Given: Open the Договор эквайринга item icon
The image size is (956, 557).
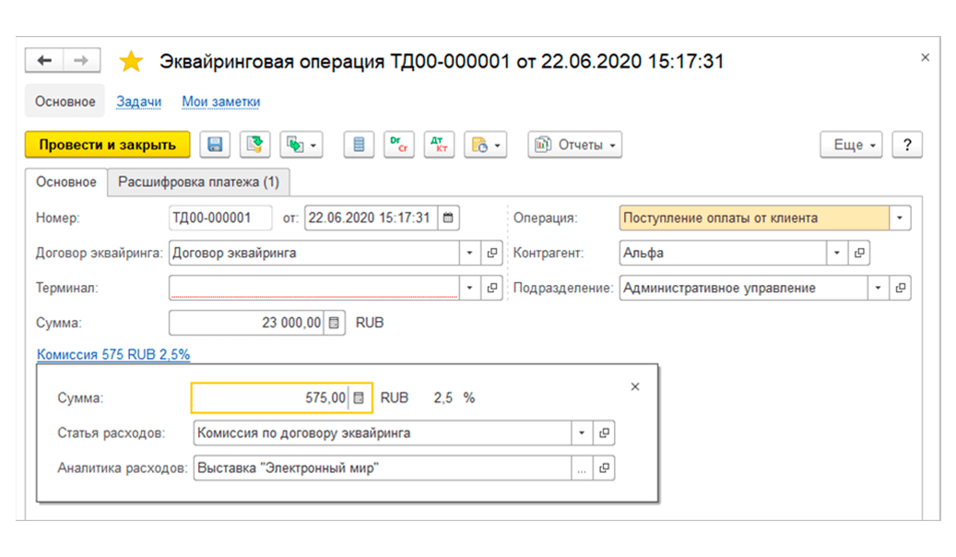Looking at the screenshot, I should (492, 253).
